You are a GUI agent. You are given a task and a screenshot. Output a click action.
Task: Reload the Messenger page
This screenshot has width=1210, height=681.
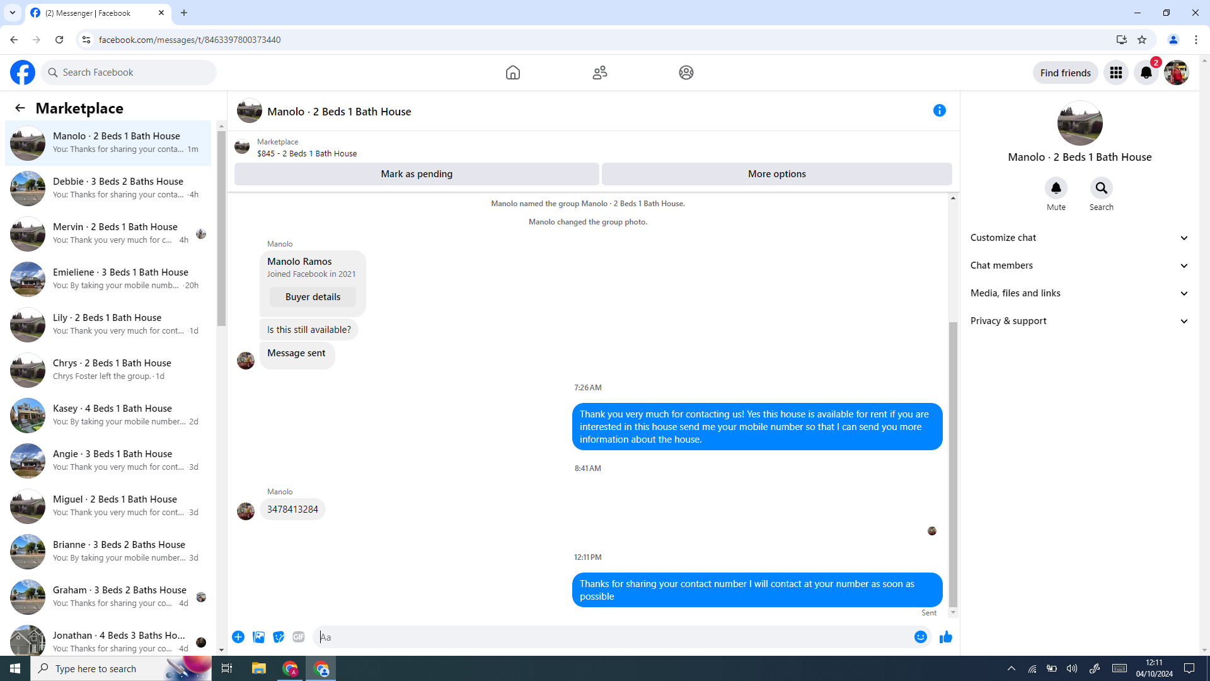pyautogui.click(x=59, y=40)
